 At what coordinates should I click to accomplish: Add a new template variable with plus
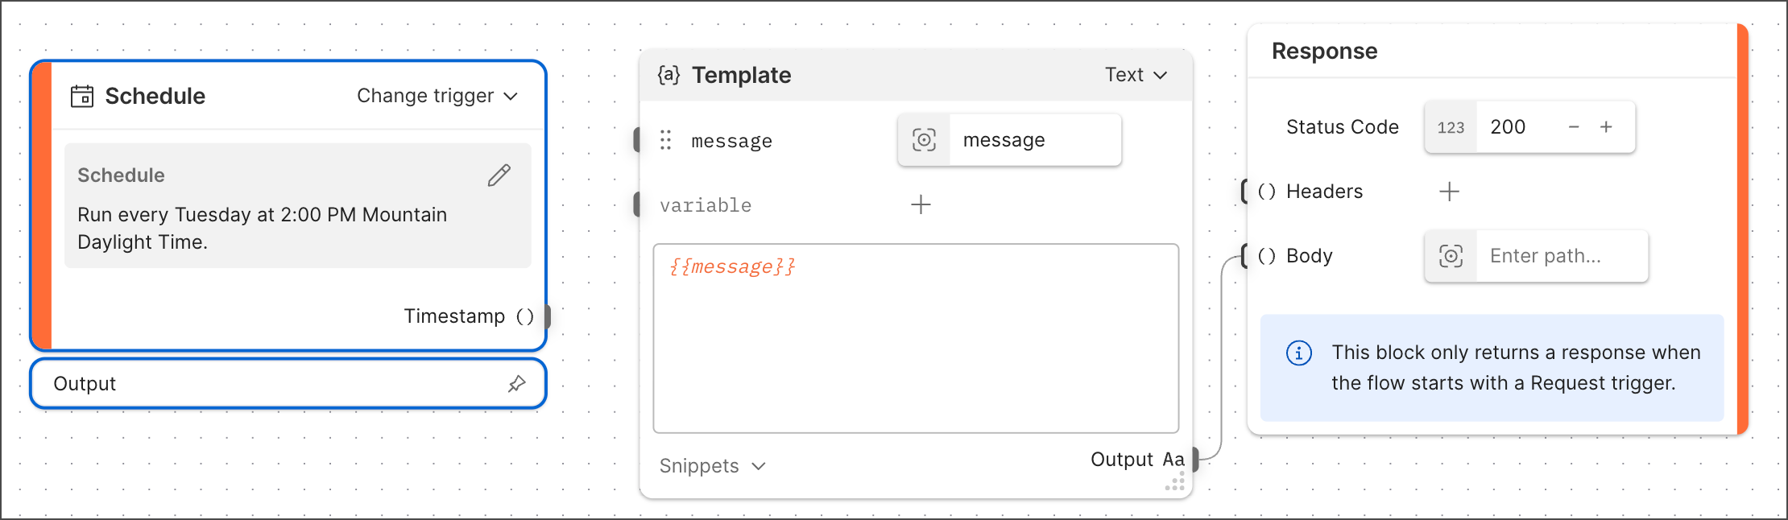921,204
